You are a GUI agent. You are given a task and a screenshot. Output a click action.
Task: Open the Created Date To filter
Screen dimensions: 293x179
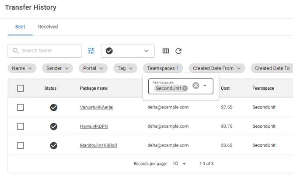point(272,68)
